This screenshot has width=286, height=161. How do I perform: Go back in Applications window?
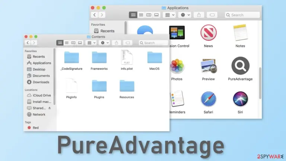(x=95, y=15)
